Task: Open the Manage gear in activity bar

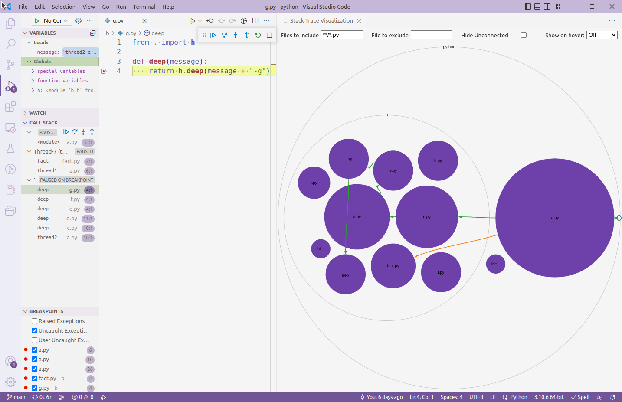Action: pyautogui.click(x=10, y=382)
